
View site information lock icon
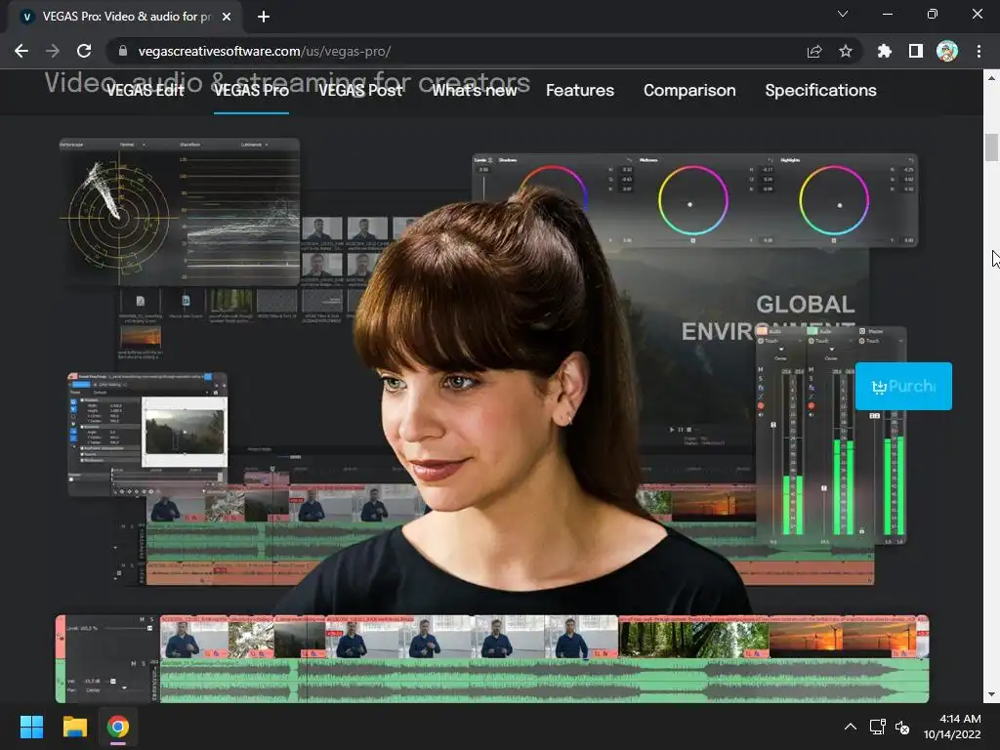pyautogui.click(x=122, y=51)
